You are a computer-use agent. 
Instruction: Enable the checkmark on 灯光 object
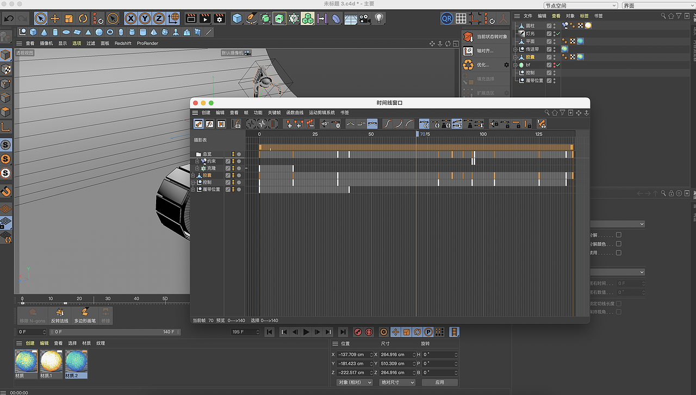pos(558,33)
